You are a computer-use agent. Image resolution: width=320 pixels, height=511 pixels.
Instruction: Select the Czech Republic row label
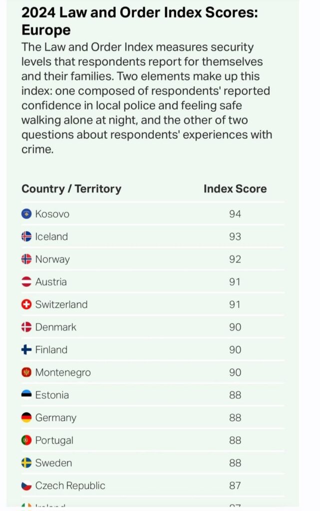coord(70,486)
